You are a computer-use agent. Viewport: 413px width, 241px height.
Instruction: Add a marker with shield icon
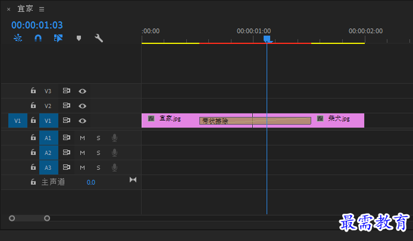(79, 38)
